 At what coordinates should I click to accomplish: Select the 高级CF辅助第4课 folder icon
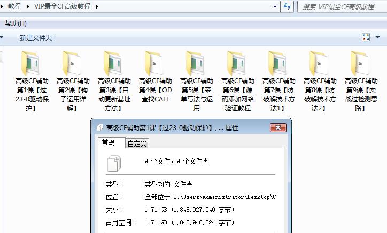click(x=154, y=63)
